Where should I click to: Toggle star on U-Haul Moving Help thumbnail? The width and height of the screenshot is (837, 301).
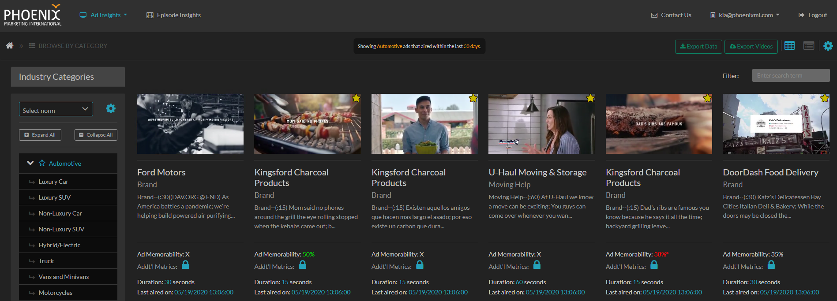point(590,98)
